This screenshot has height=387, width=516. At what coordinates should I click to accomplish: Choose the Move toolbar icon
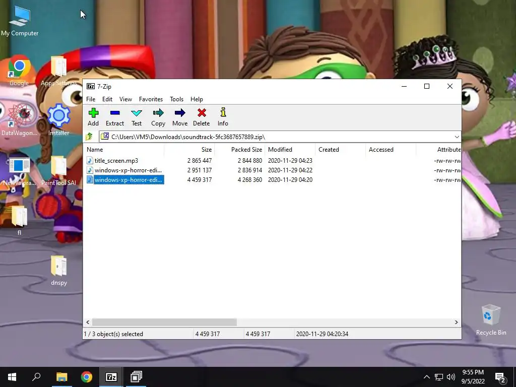click(180, 113)
